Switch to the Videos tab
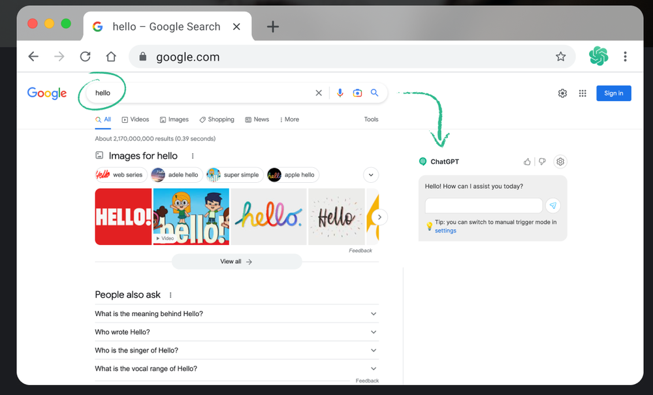Viewport: 653px width, 395px height. click(135, 119)
